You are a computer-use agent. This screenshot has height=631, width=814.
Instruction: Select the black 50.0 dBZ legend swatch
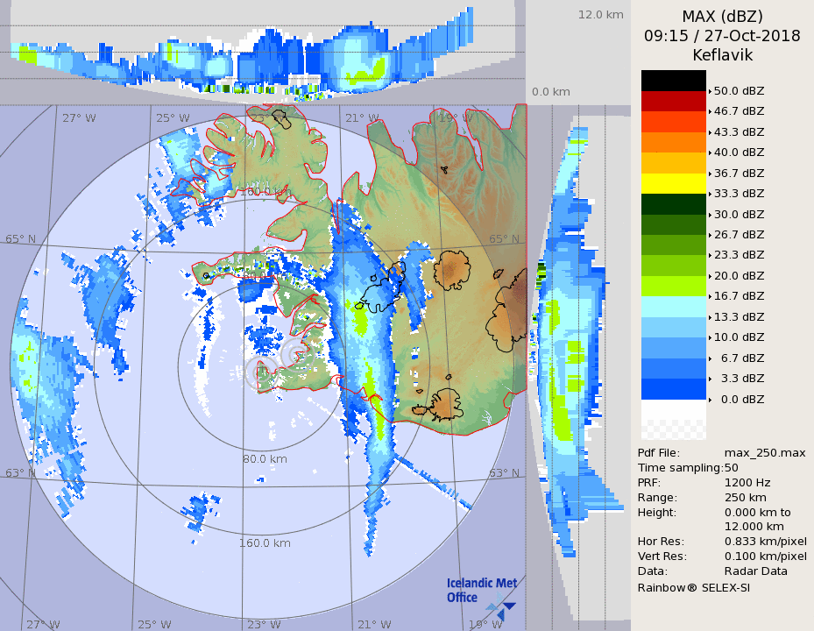coord(673,81)
